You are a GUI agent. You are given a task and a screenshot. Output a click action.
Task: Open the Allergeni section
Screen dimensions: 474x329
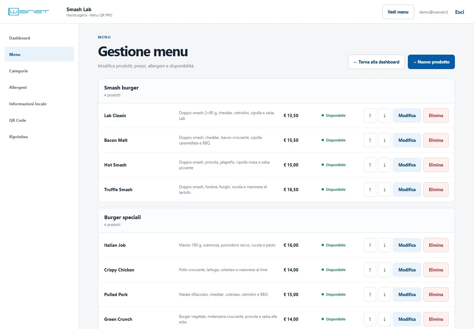click(x=39, y=88)
